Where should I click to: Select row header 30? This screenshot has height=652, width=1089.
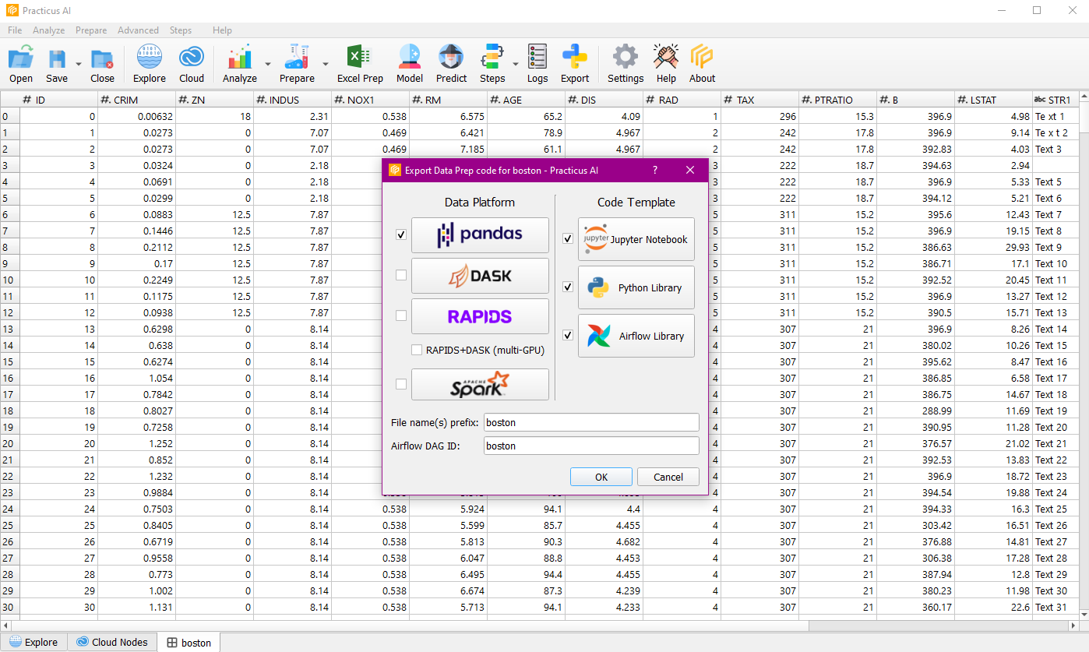tap(9, 607)
